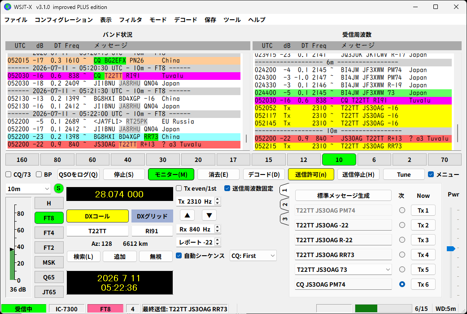Switch to message tab 1
This screenshot has height=314, width=467.
click(x=284, y=190)
